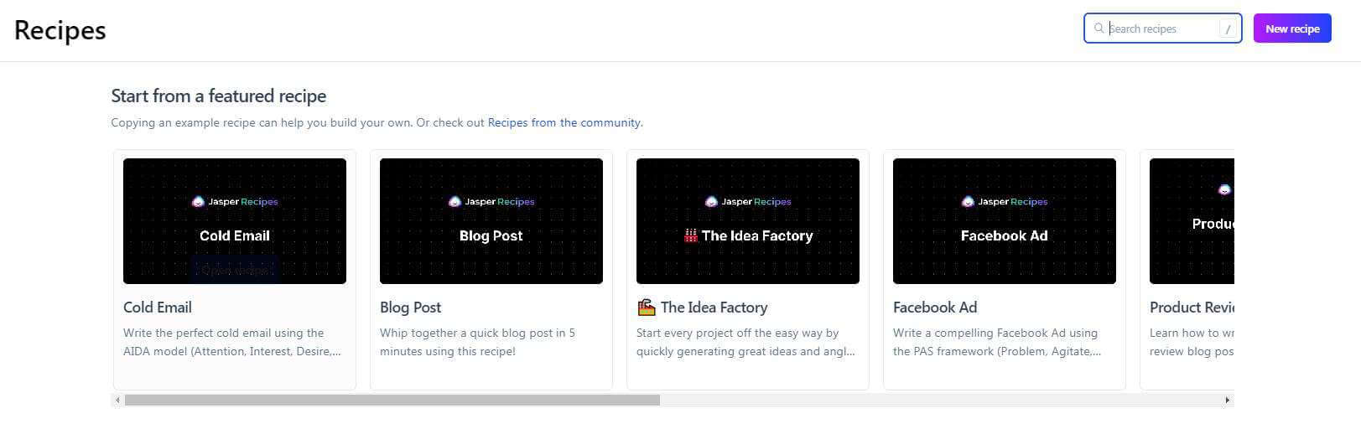The width and height of the screenshot is (1361, 429).
Task: Click Jasper Recipes logo on Idea Factory thumbnail
Action: tap(748, 201)
